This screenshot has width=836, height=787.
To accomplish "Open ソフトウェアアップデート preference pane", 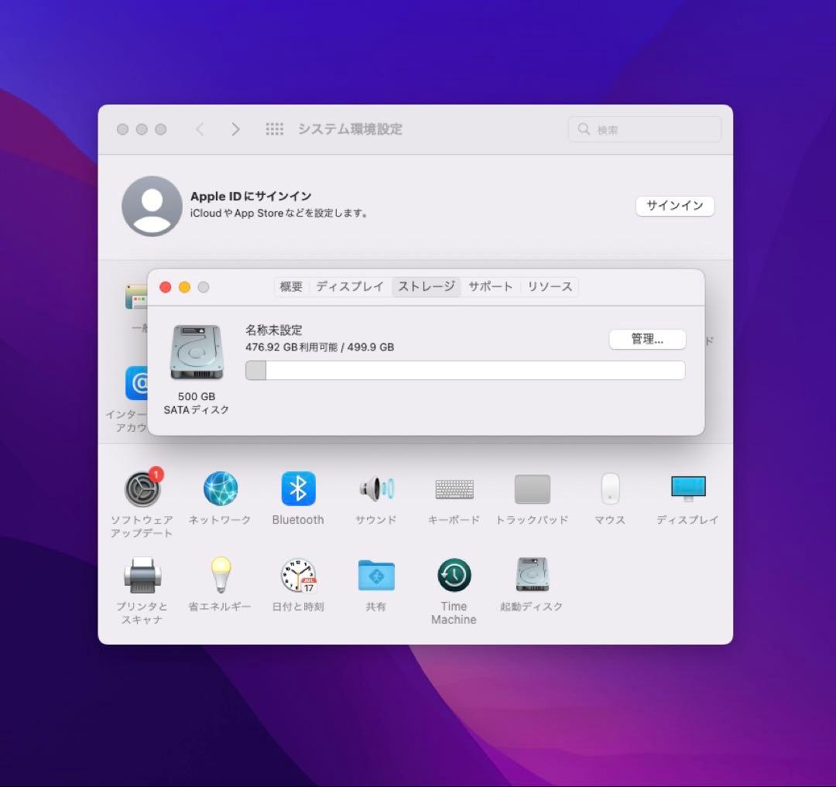I will 142,490.
